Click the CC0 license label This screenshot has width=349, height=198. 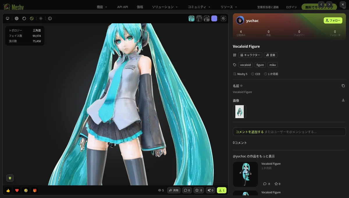[256, 74]
